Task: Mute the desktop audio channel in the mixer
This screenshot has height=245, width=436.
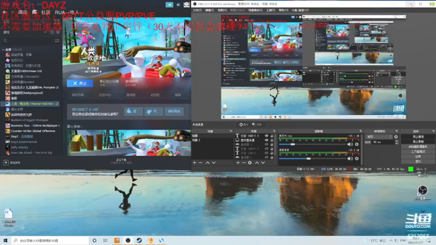Action: tap(350, 158)
